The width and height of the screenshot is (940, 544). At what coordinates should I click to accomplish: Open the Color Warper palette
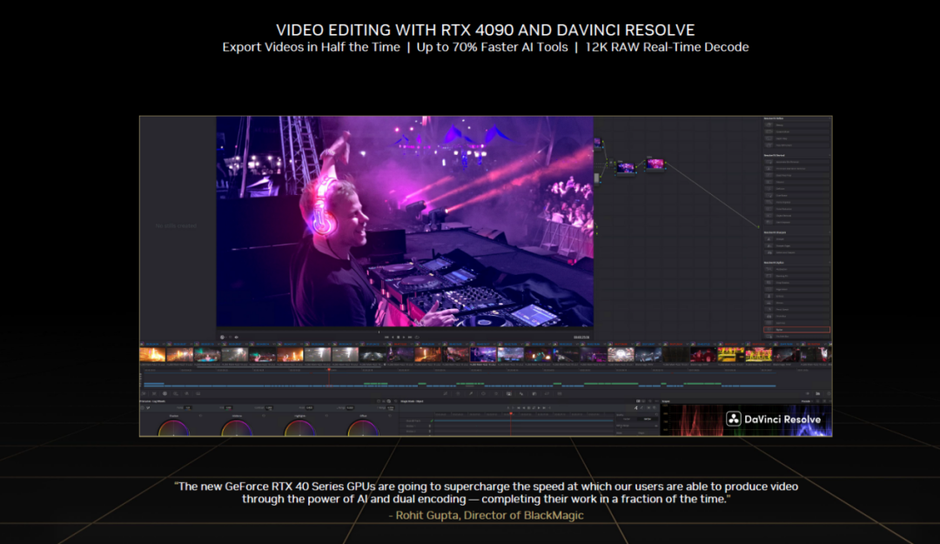[x=458, y=393]
